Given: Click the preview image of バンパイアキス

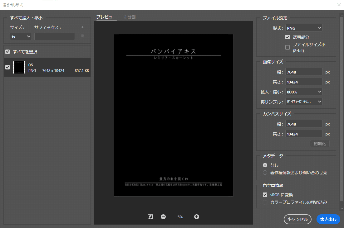Looking at the screenshot, I should [173, 115].
